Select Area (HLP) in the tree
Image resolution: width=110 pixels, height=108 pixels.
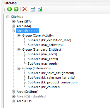[24, 101]
